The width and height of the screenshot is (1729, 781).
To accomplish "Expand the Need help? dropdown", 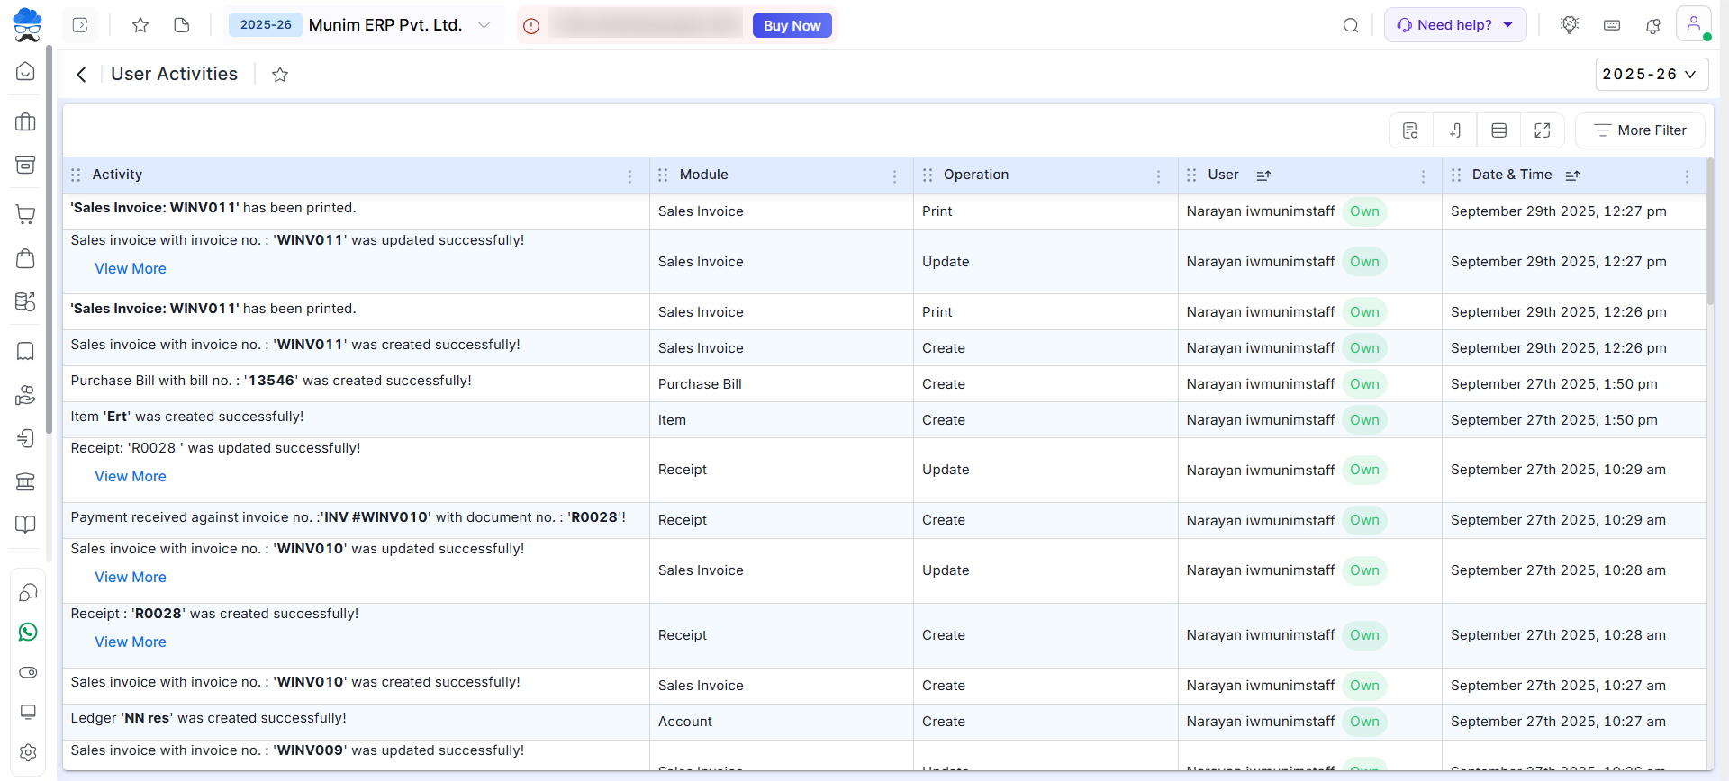I will [x=1454, y=25].
